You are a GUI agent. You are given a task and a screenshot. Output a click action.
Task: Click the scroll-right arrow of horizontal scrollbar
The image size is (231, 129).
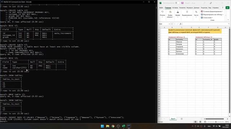(227, 119)
